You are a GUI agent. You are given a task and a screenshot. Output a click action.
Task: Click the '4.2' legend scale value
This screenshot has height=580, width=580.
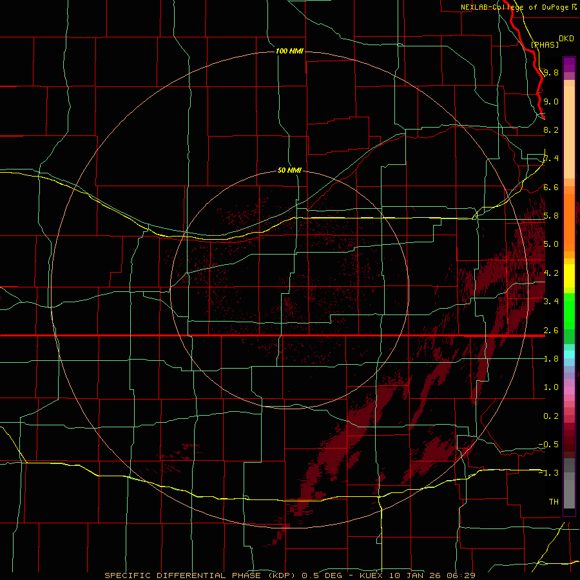[551, 273]
